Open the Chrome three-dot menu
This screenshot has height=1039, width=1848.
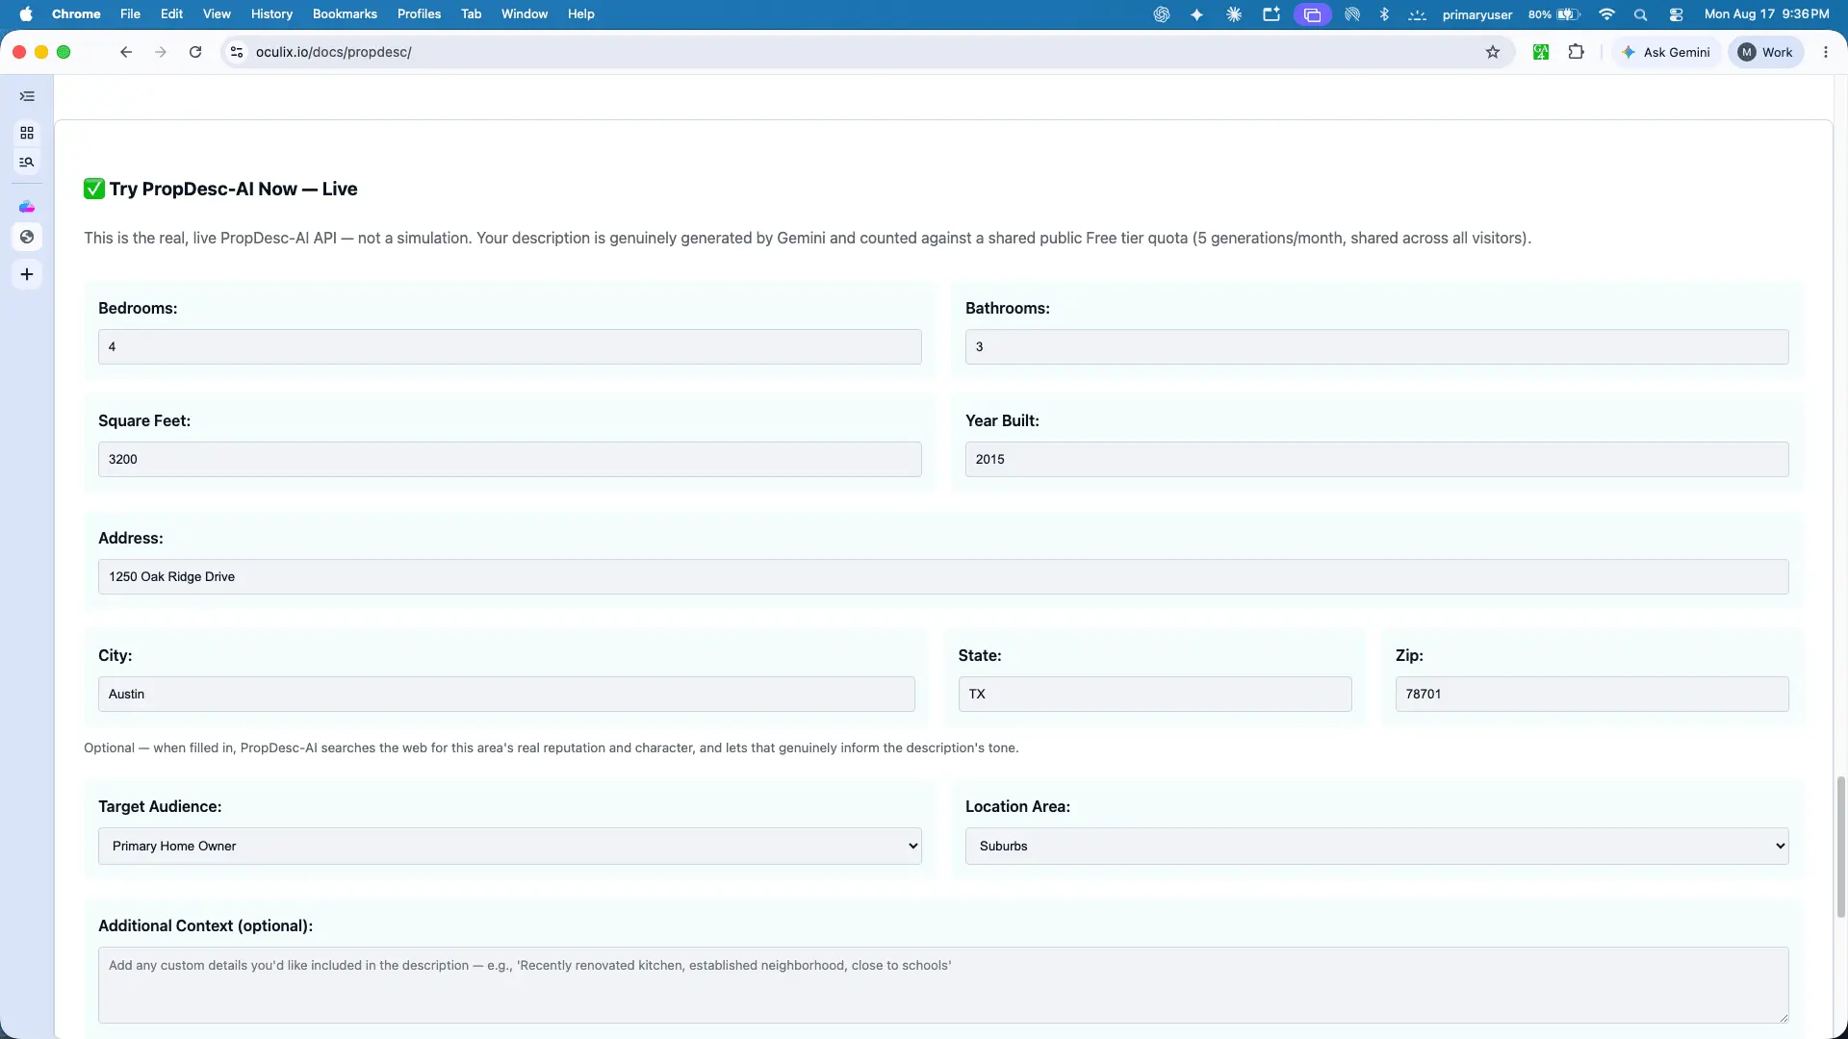[x=1826, y=52]
